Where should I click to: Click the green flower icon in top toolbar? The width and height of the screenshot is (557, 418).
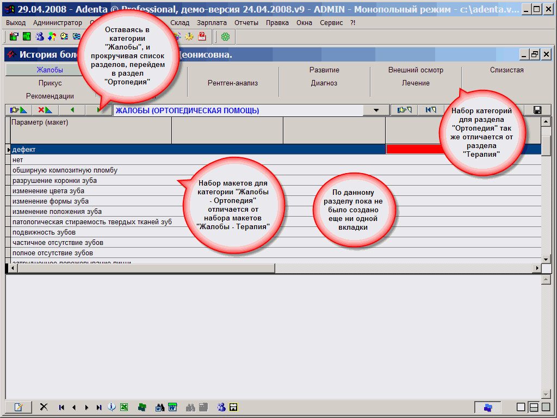pyautogui.click(x=225, y=36)
